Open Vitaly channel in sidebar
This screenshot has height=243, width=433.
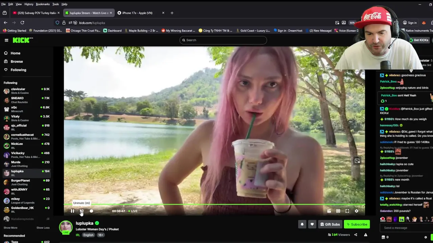[26, 118]
